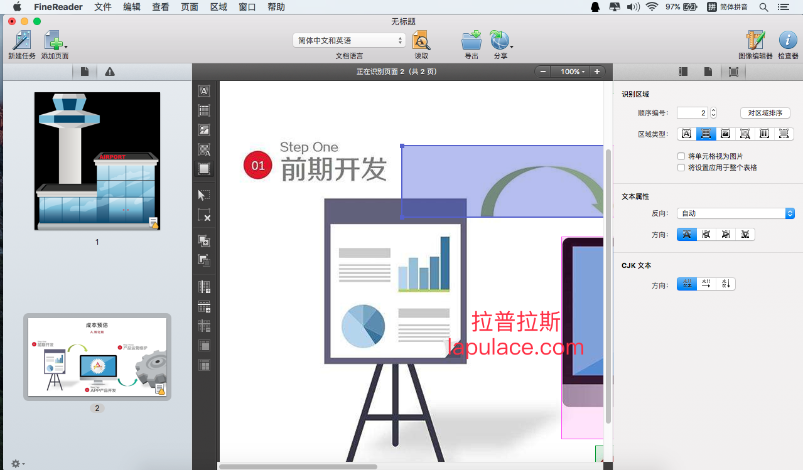Set barcode as the 区域类型
This screenshot has width=803, height=470.
point(765,134)
